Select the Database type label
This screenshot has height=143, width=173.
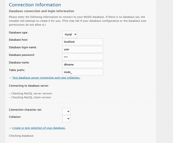(x=19, y=33)
